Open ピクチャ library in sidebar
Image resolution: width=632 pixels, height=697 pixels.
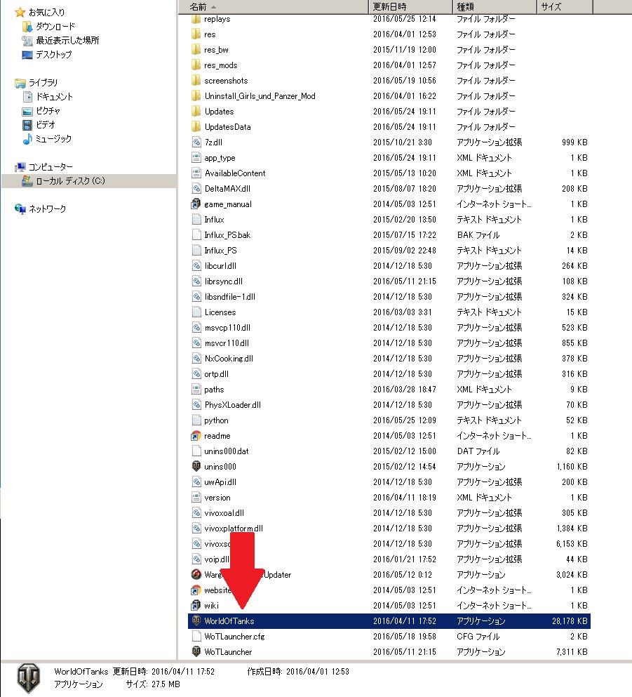(48, 111)
